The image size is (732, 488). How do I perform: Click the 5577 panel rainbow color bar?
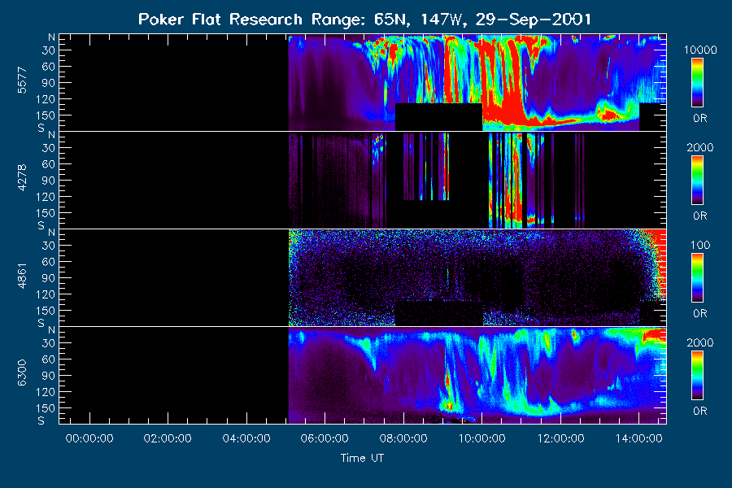(698, 83)
